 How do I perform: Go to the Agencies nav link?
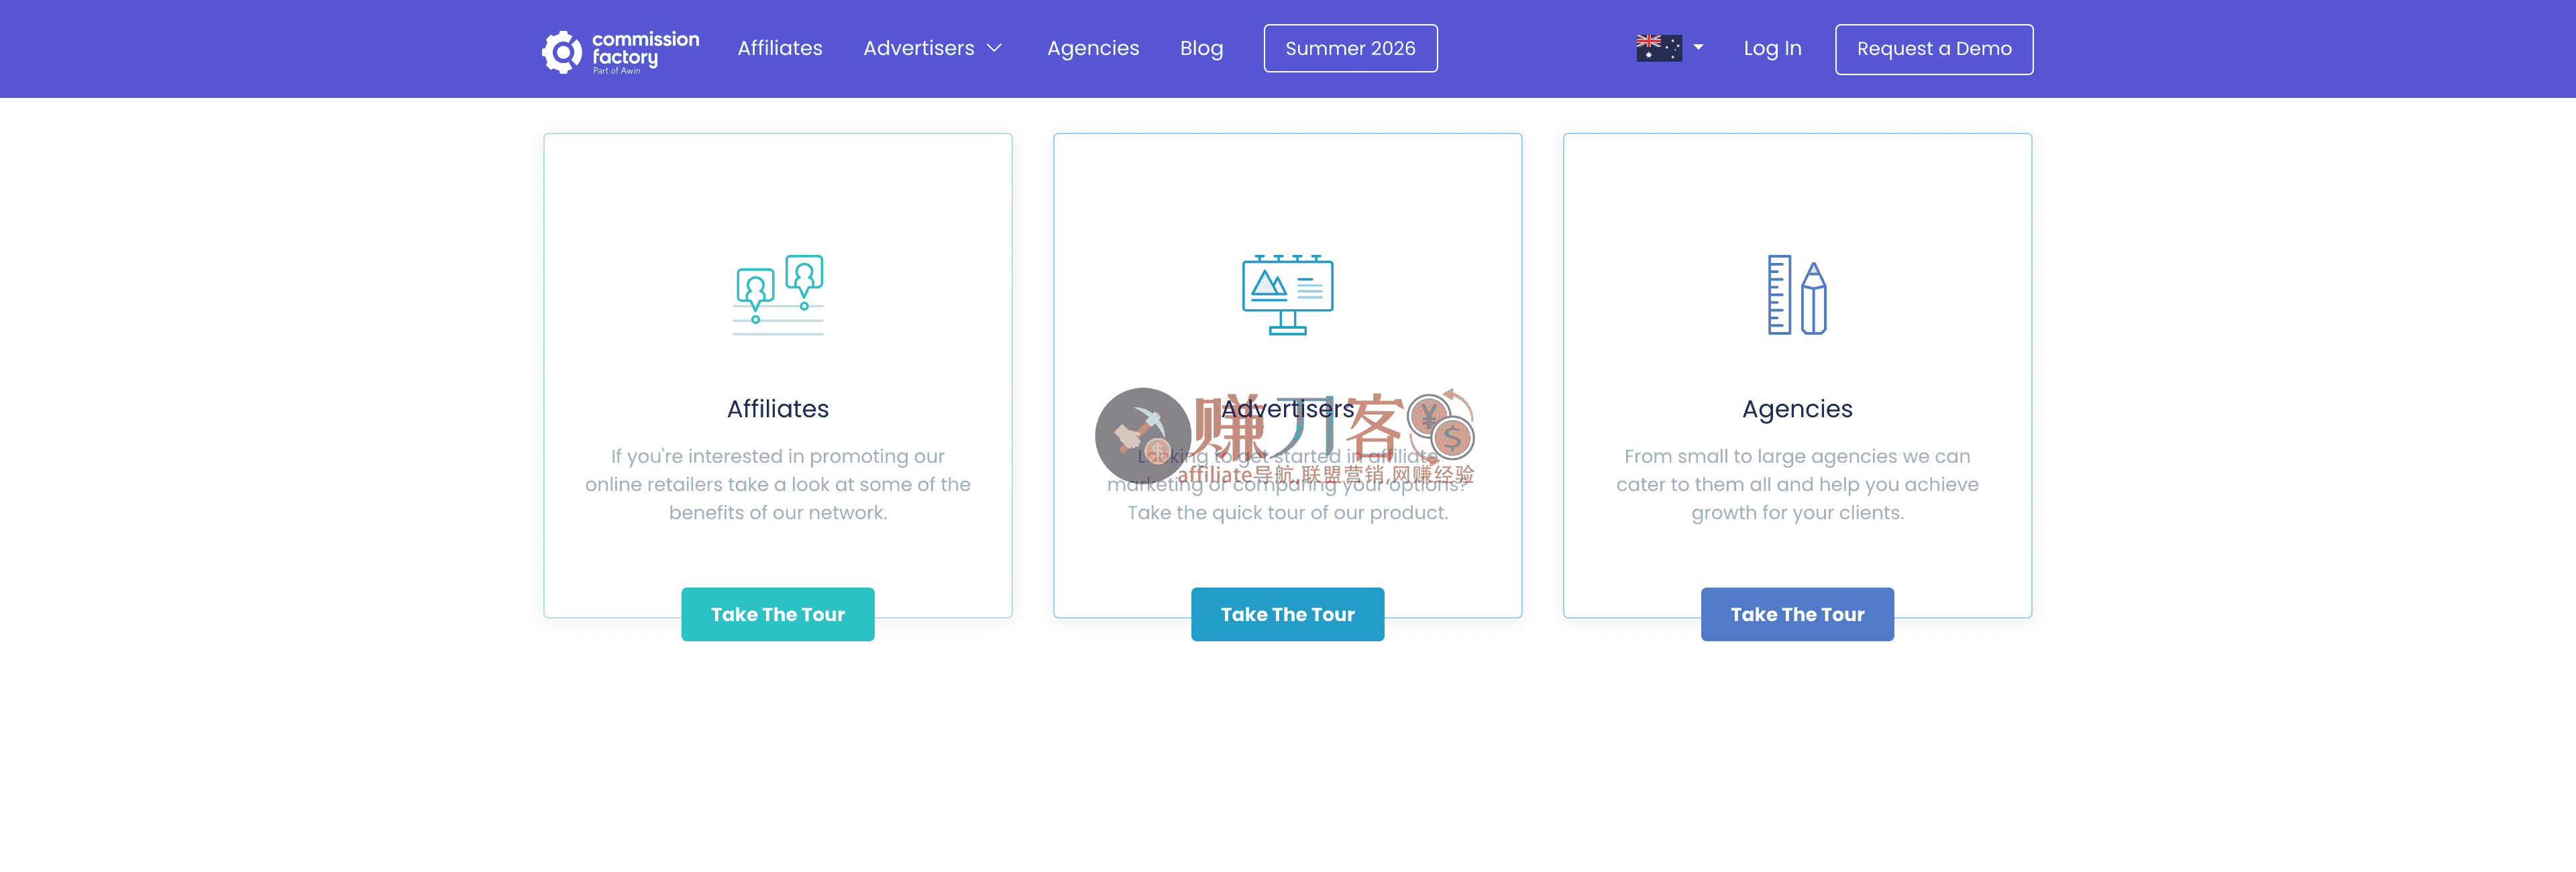pos(1092,48)
